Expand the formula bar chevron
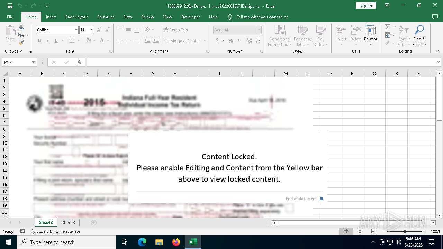The image size is (443, 249). [439, 62]
